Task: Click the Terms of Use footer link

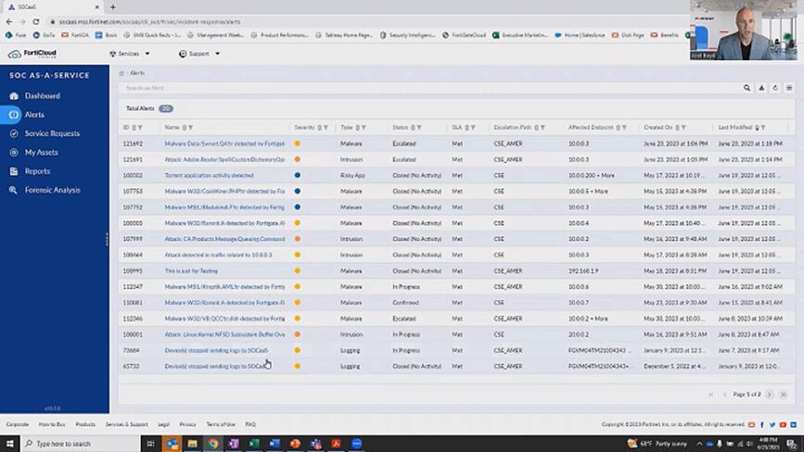Action: pyautogui.click(x=221, y=424)
